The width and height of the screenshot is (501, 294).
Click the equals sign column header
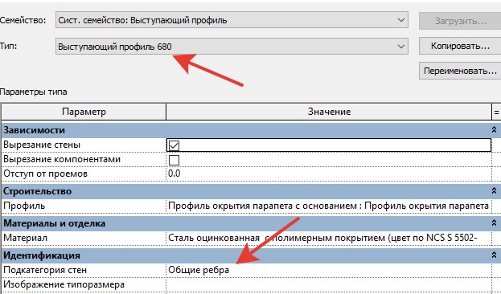pos(496,112)
